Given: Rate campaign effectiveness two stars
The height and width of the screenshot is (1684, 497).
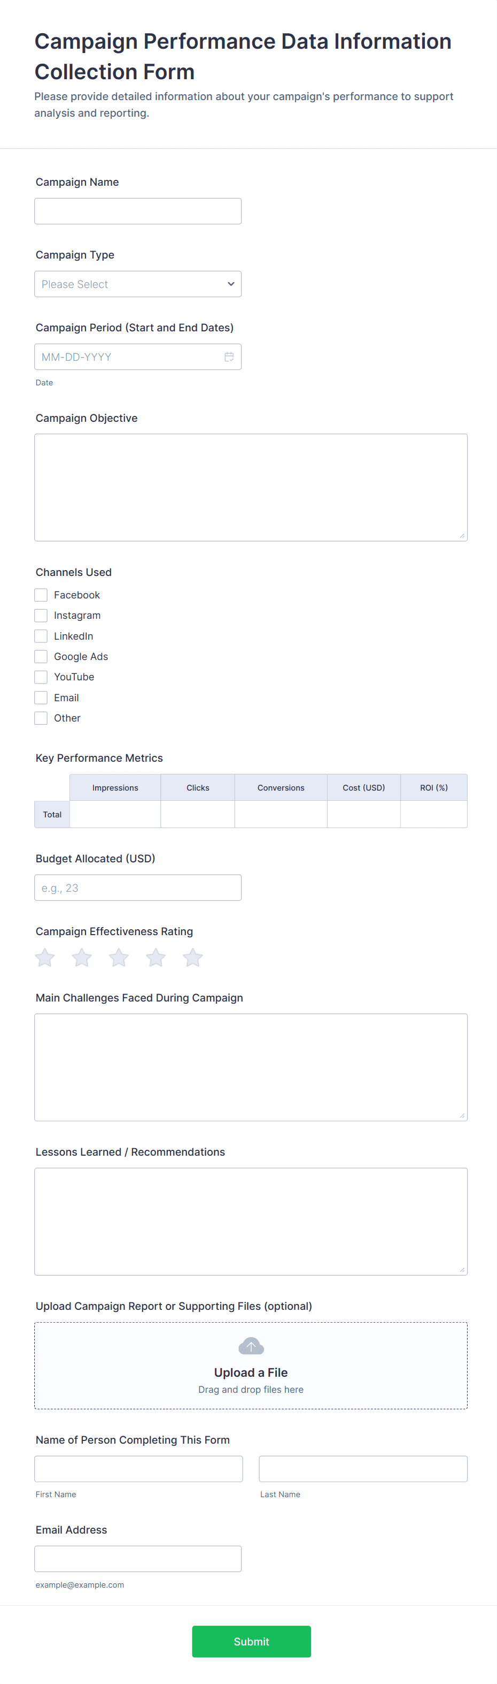Looking at the screenshot, I should 82,958.
